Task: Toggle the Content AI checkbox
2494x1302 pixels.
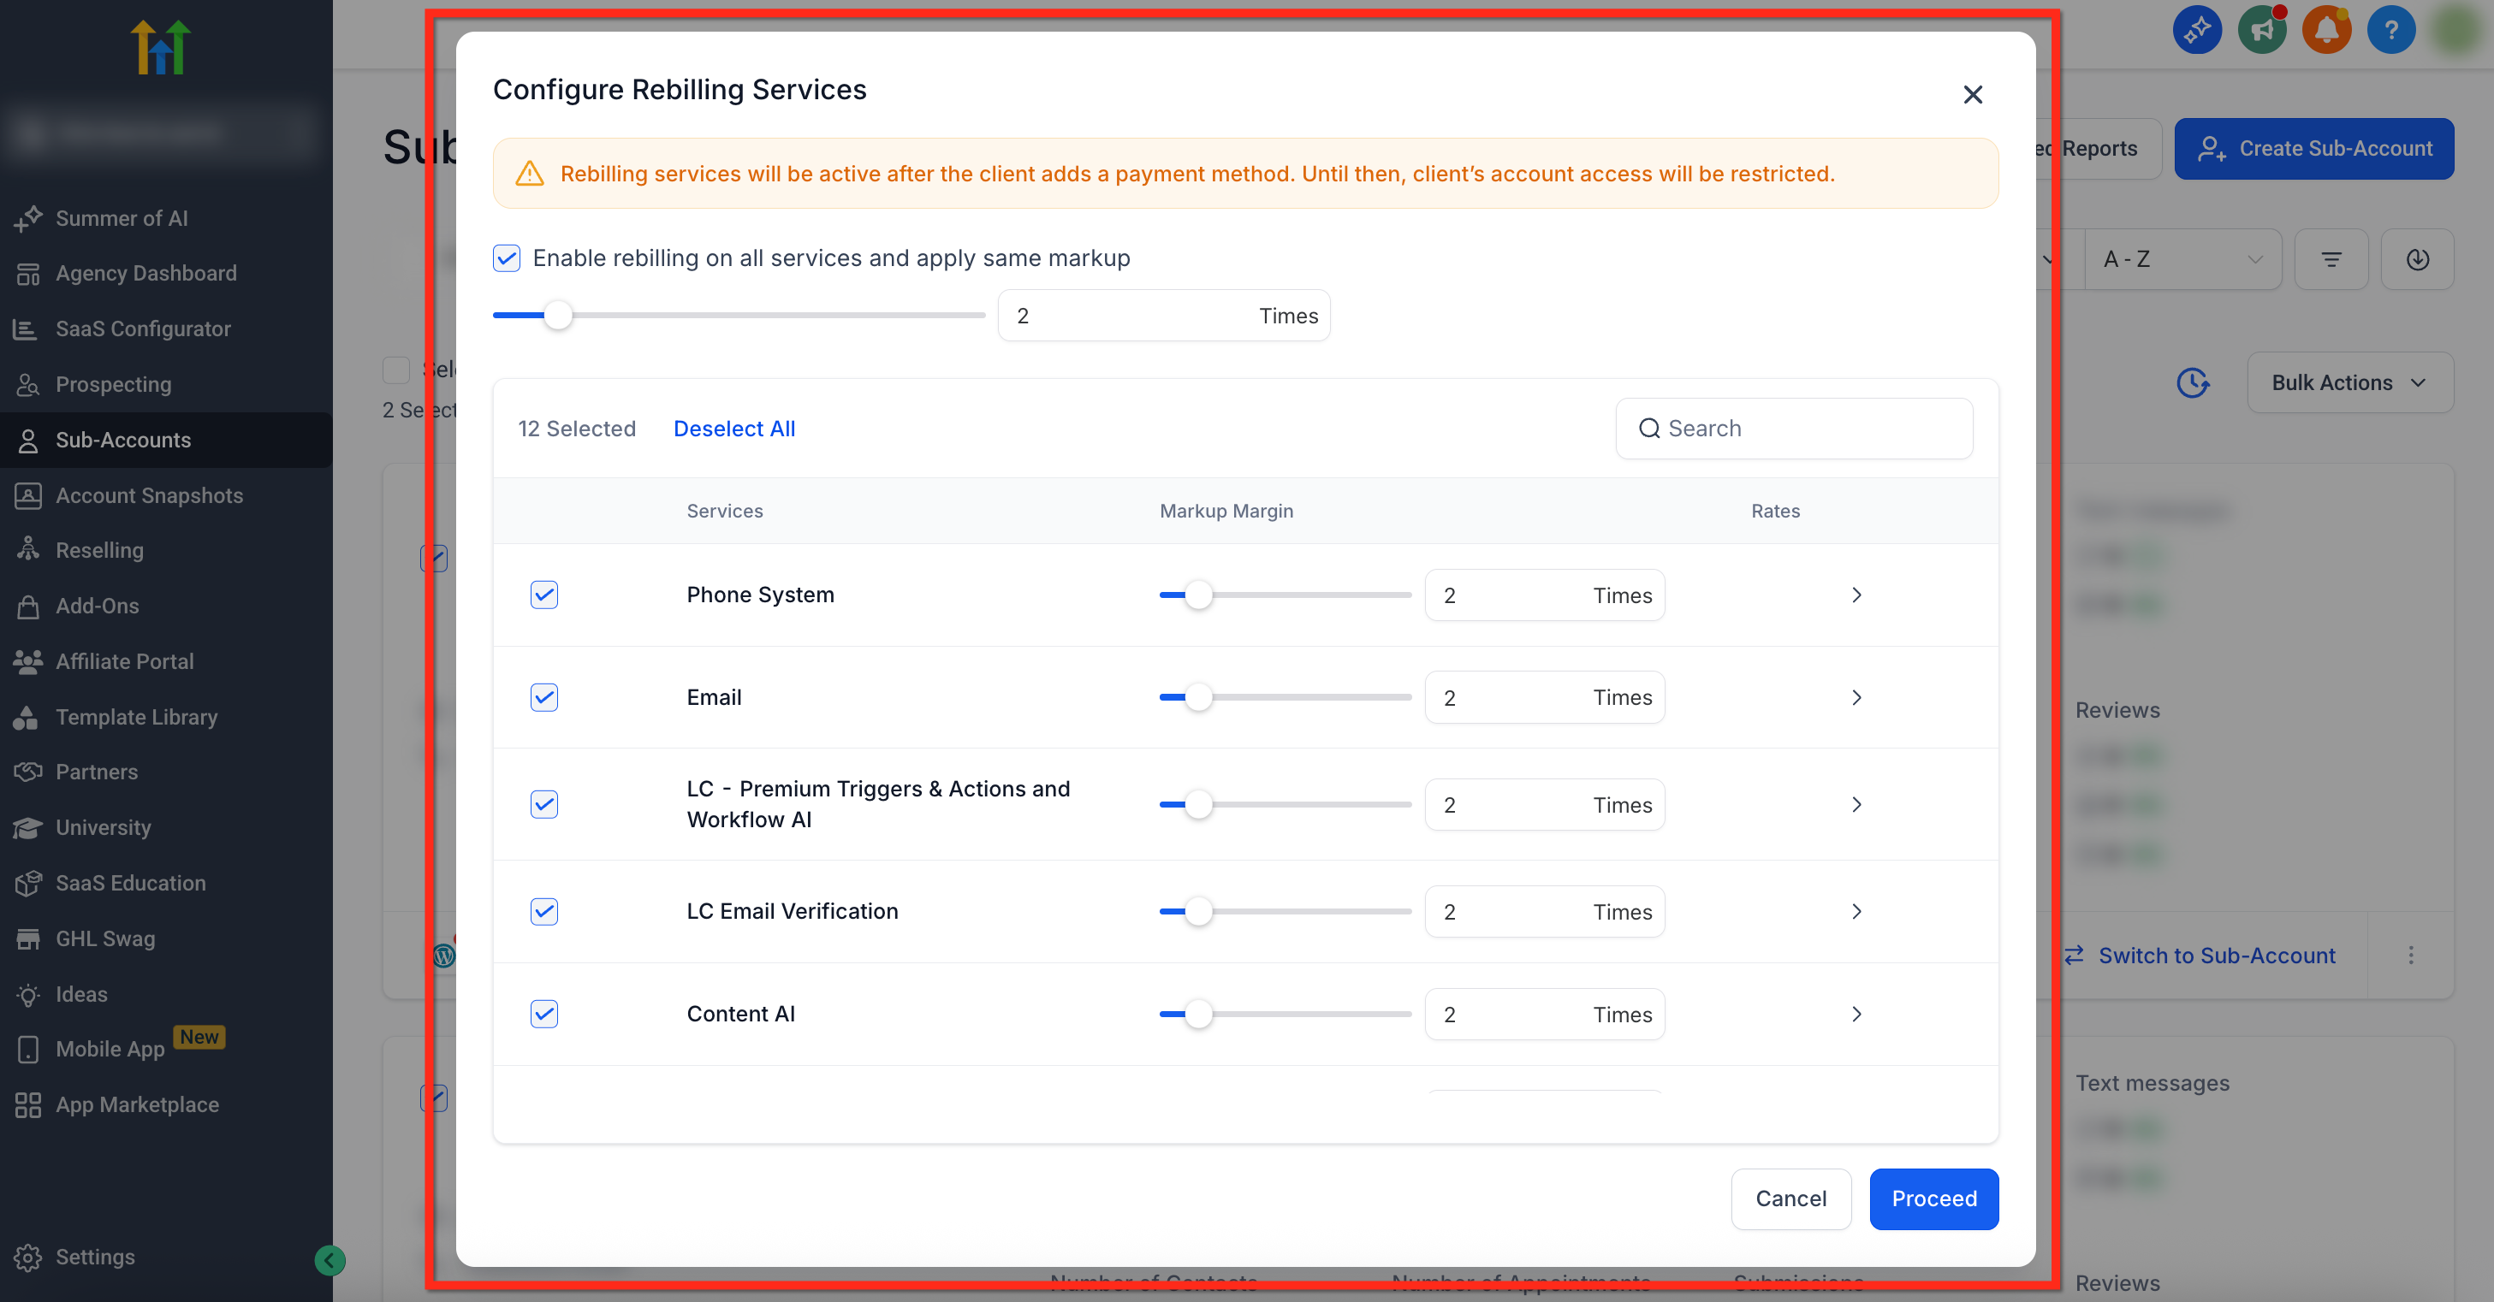Action: (x=544, y=1014)
